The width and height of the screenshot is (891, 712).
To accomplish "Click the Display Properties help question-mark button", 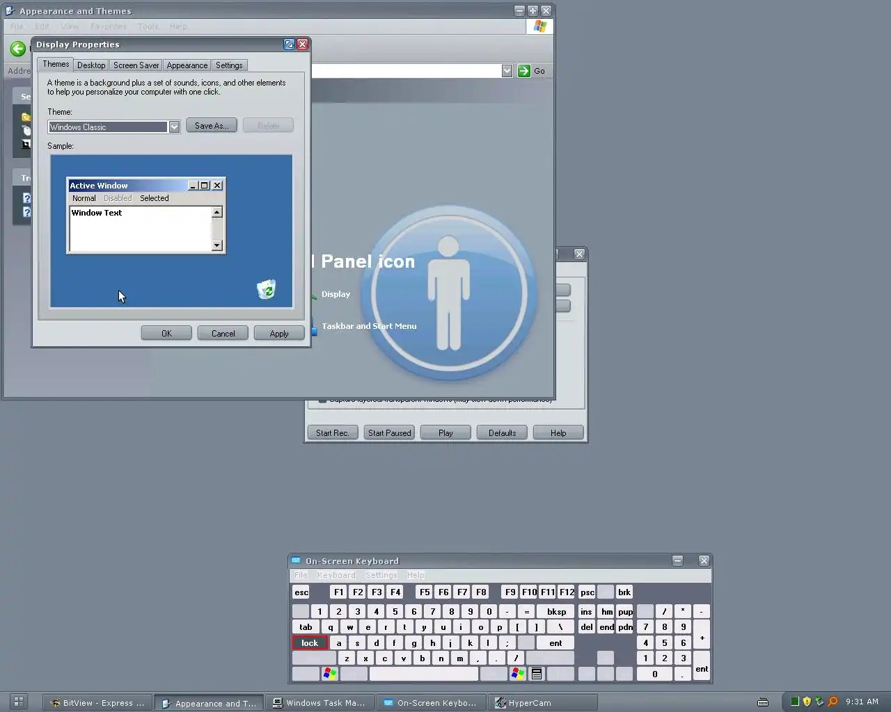I will click(289, 44).
